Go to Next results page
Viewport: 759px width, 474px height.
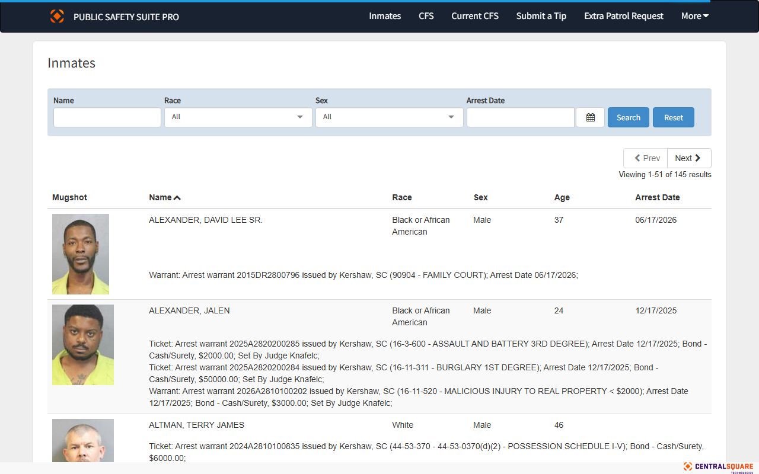tap(689, 158)
